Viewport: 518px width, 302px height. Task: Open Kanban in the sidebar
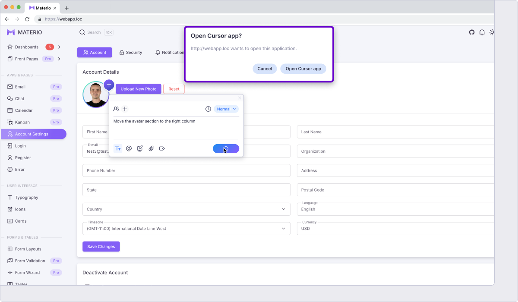click(22, 122)
